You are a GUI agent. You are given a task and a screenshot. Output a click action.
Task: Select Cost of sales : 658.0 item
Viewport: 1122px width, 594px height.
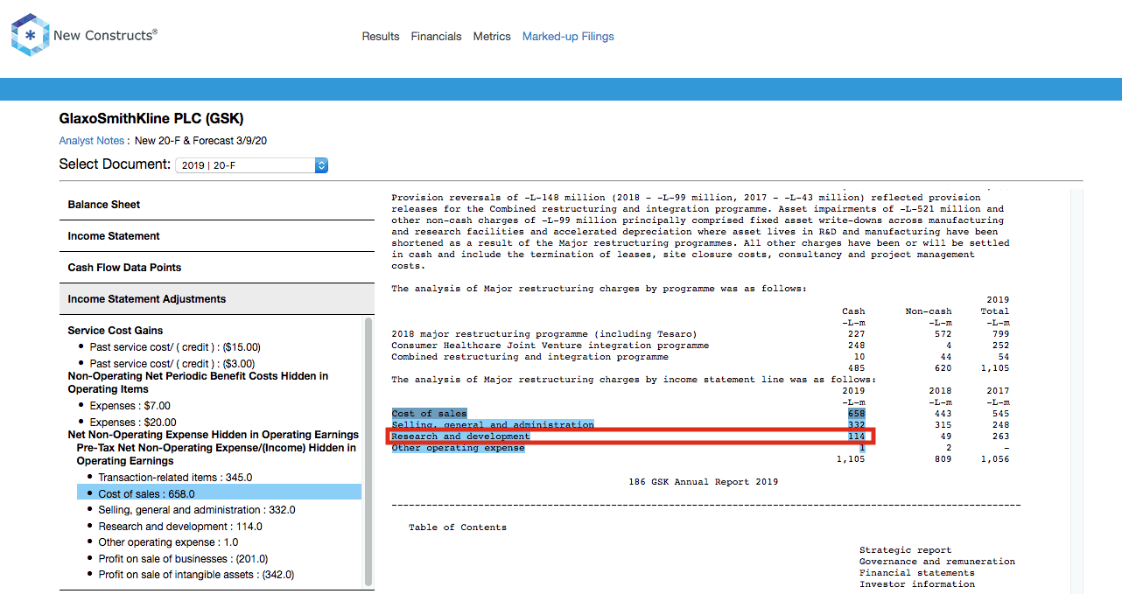pyautogui.click(x=218, y=493)
